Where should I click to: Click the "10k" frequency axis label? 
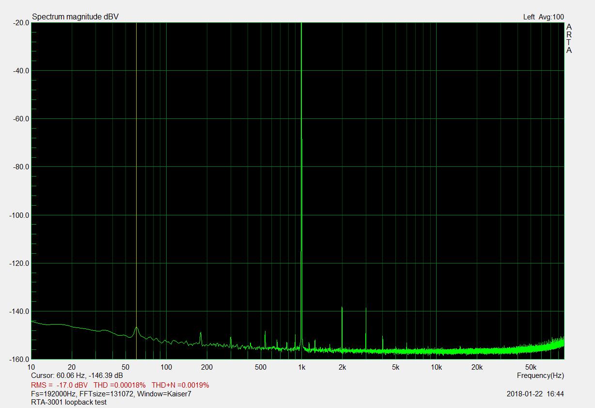click(437, 367)
